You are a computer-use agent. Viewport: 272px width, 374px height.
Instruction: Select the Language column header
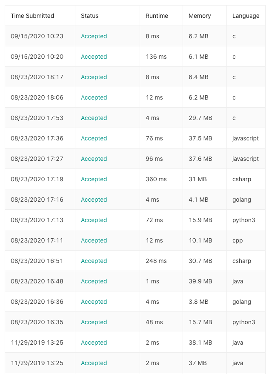(x=246, y=16)
